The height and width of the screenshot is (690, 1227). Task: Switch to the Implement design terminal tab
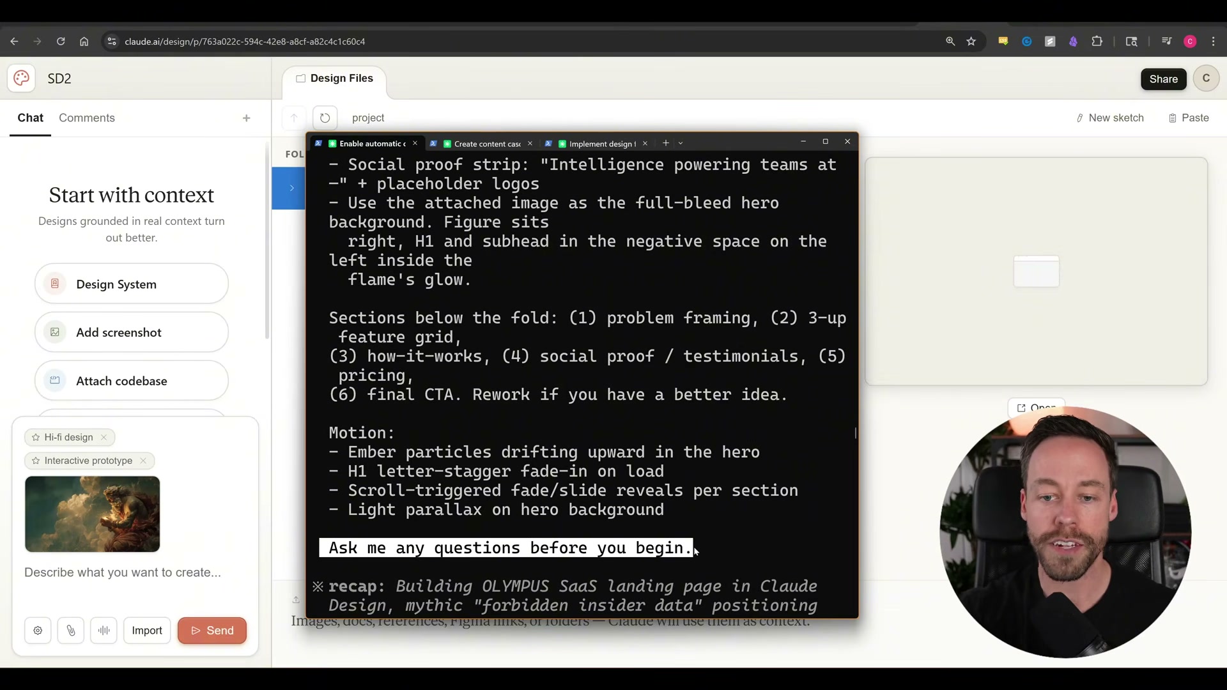tap(597, 143)
